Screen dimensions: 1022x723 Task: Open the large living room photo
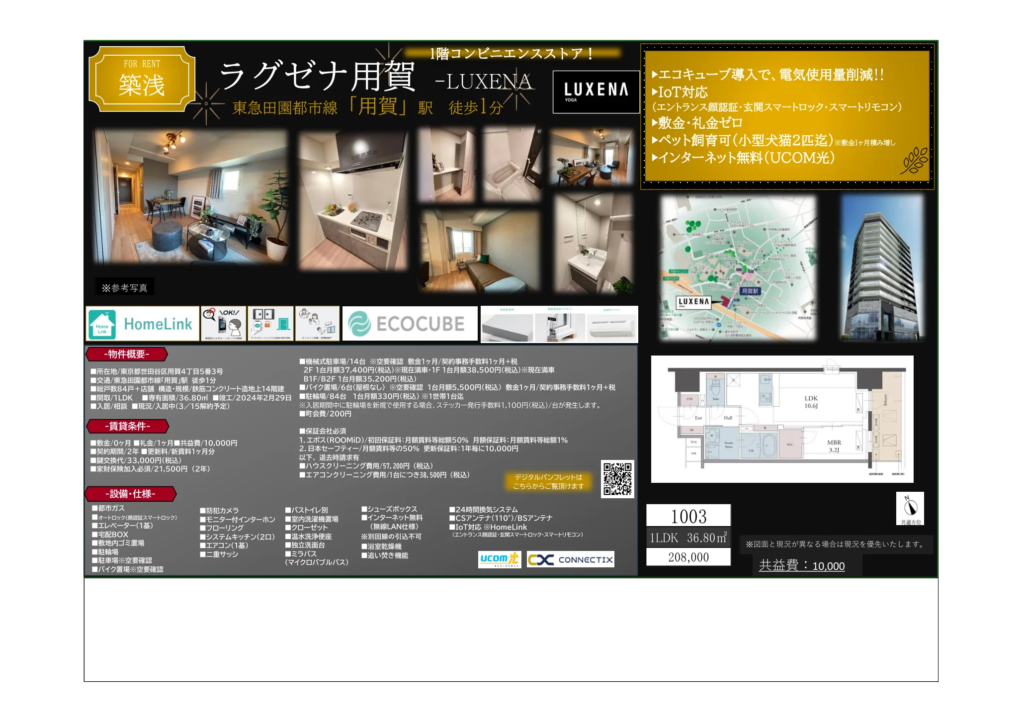click(x=191, y=196)
